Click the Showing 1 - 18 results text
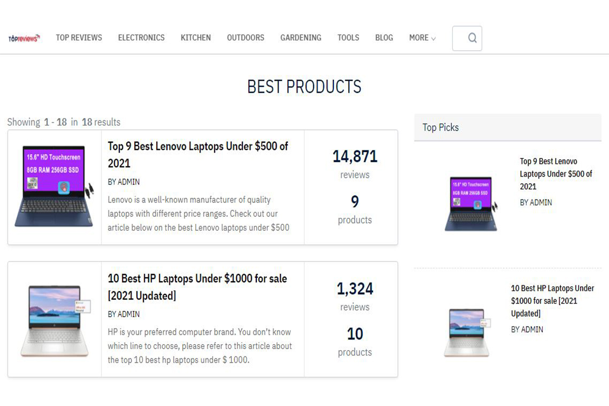 pyautogui.click(x=63, y=122)
